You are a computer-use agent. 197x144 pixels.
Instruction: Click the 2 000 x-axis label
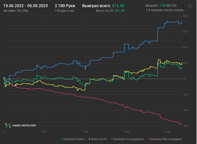[167, 132]
